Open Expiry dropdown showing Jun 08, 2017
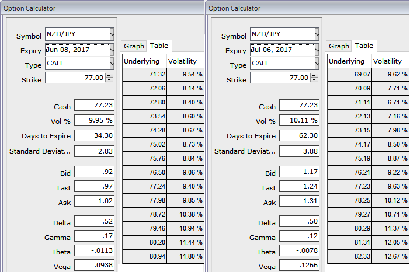The width and height of the screenshot is (410, 272). click(x=112, y=50)
